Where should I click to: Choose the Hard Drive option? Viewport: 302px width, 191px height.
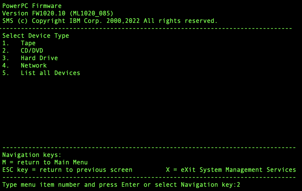pos(30,58)
